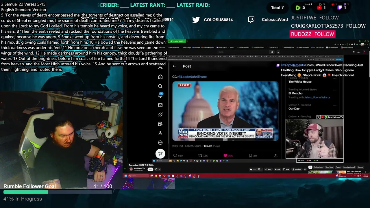Select the Recently uploaded chip
This screenshot has height=208, width=370.
click(x=349, y=167)
